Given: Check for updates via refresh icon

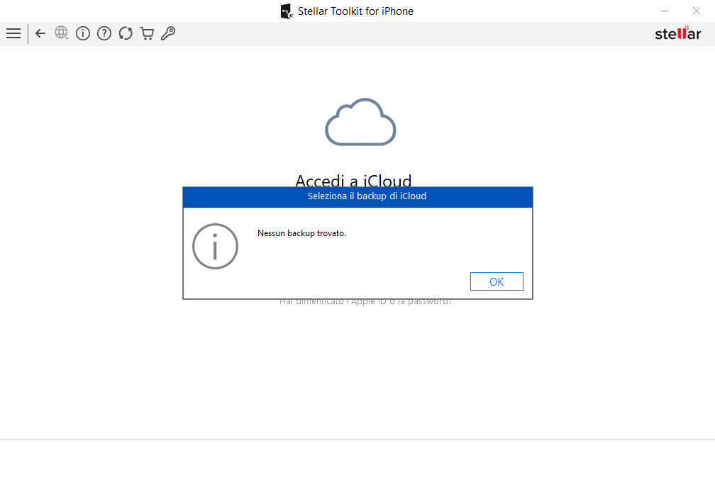Looking at the screenshot, I should tap(126, 33).
